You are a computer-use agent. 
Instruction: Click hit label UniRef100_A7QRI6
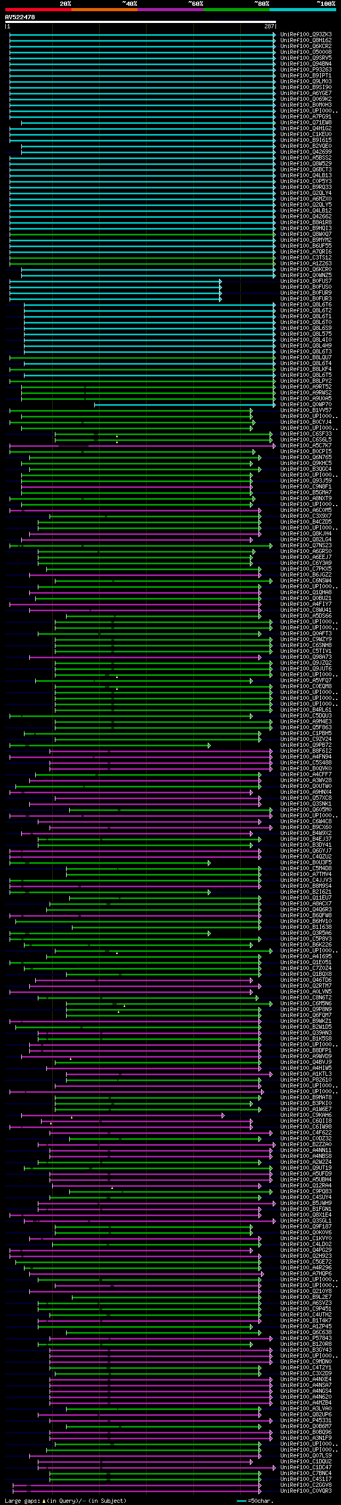(x=306, y=252)
